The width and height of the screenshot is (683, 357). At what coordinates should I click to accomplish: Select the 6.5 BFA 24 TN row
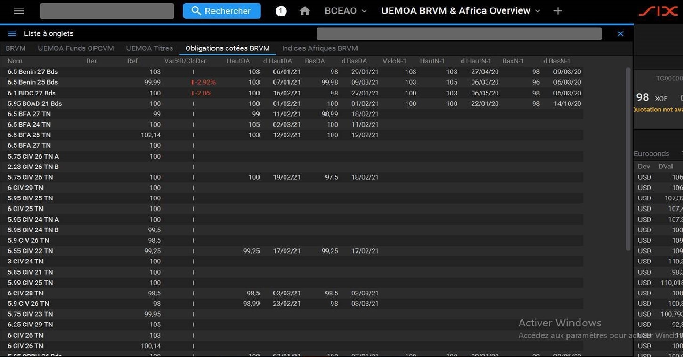[x=292, y=125]
